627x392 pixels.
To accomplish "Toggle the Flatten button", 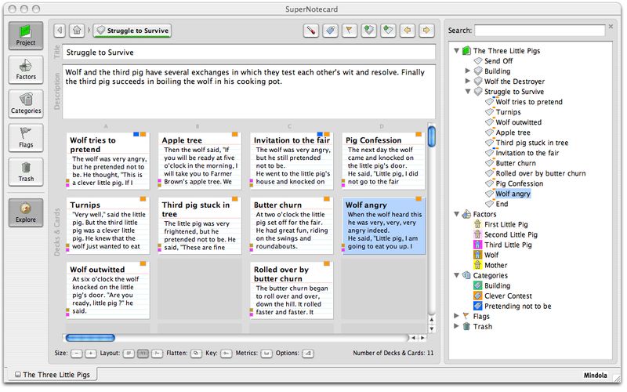I will [196, 354].
